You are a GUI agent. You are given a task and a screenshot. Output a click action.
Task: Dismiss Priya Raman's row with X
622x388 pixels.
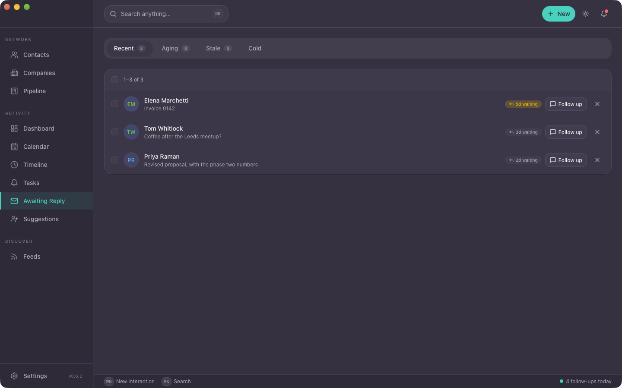coord(597,160)
